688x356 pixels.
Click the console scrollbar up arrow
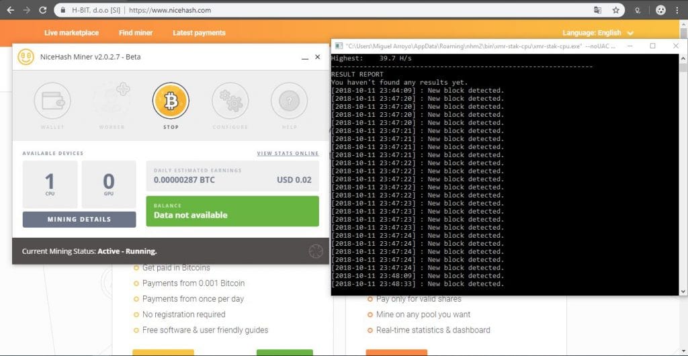[x=683, y=58]
